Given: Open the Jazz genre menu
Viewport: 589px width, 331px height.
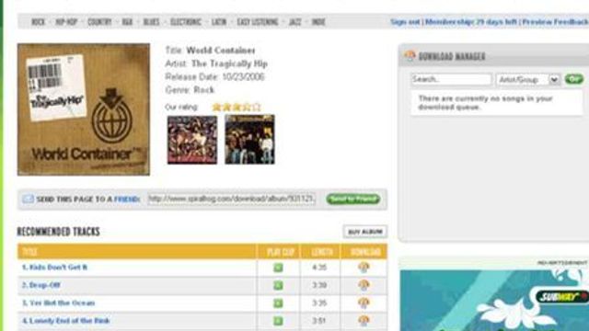Looking at the screenshot, I should click(x=294, y=22).
